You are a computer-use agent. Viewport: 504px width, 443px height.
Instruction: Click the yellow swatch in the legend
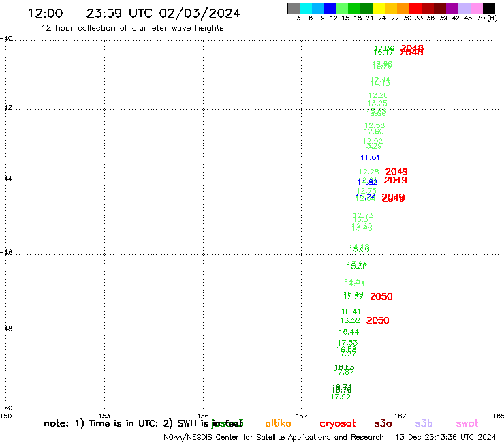(x=379, y=8)
